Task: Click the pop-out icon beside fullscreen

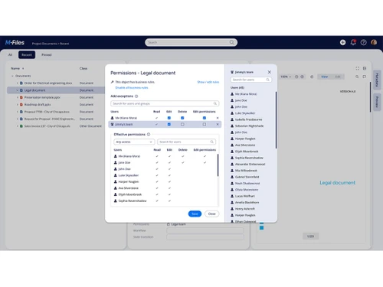Action: tap(365, 68)
